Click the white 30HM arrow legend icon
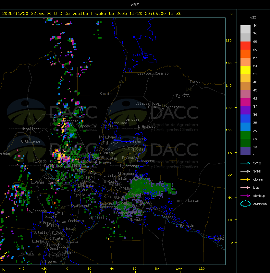270x273 pixels. pyautogui.click(x=245, y=171)
